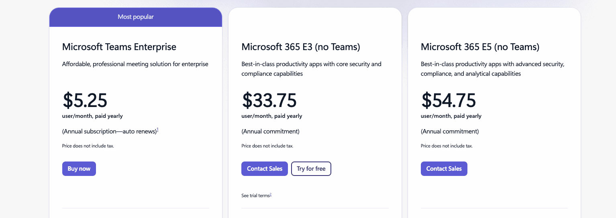Click the $33.75 price

click(269, 100)
